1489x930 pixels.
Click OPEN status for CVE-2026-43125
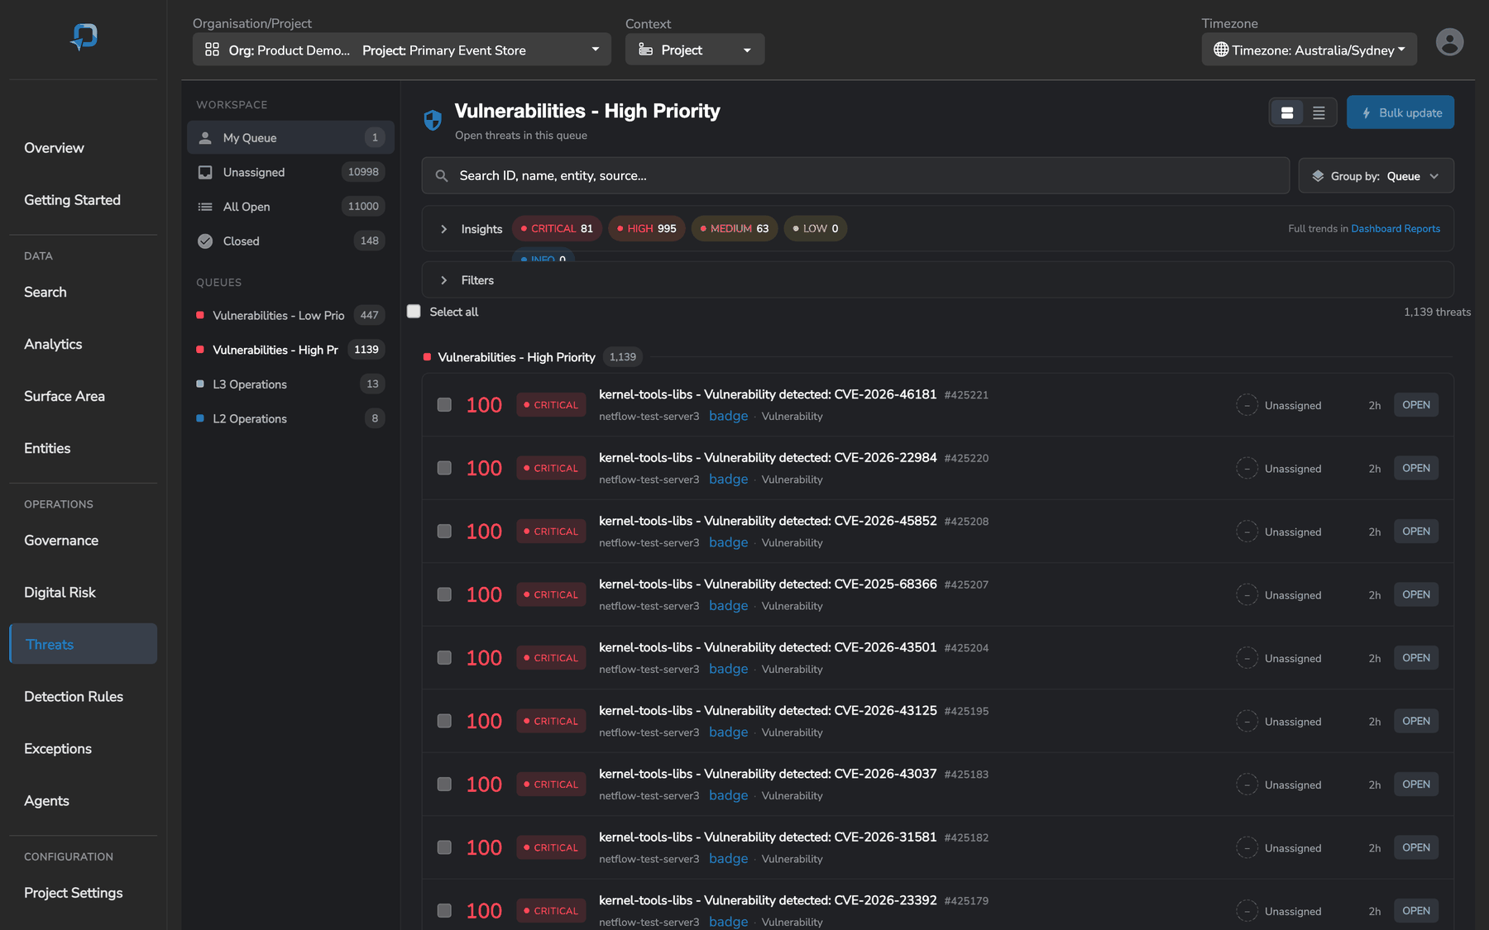[1416, 721]
